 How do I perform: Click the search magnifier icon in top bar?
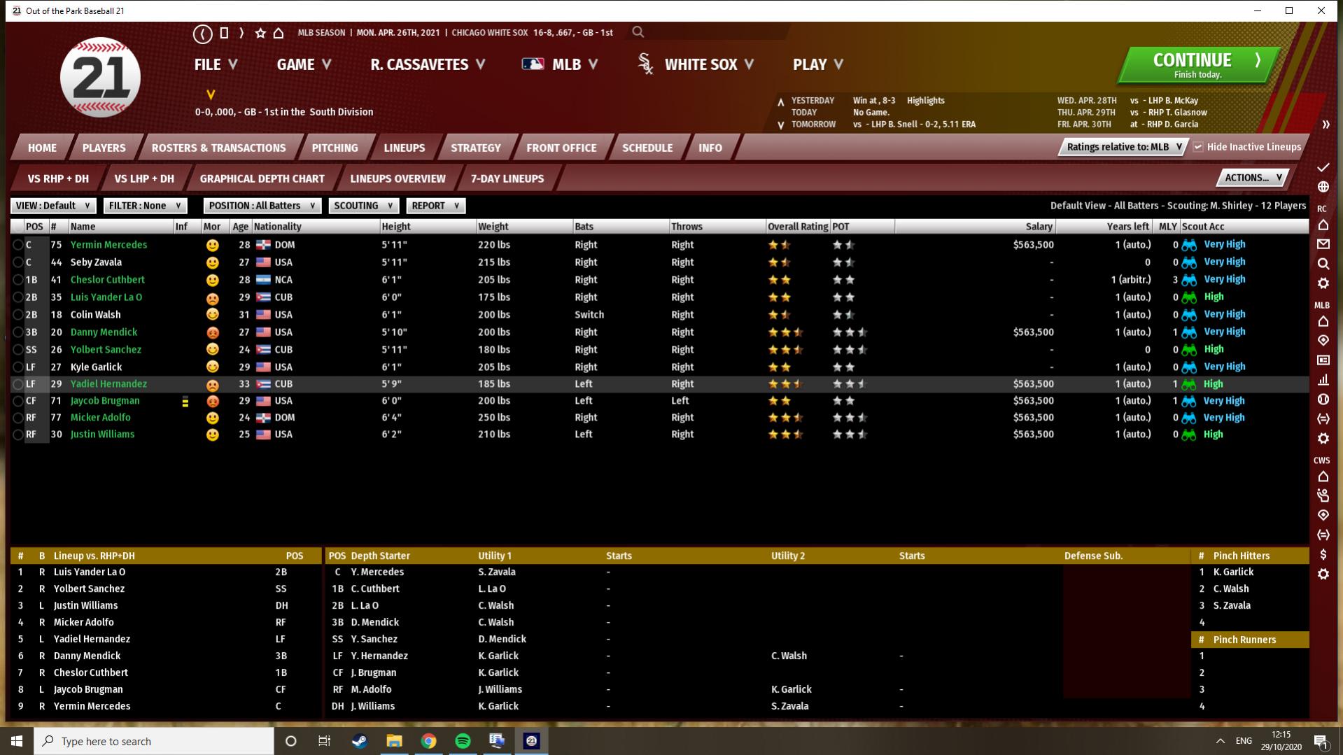coord(638,32)
